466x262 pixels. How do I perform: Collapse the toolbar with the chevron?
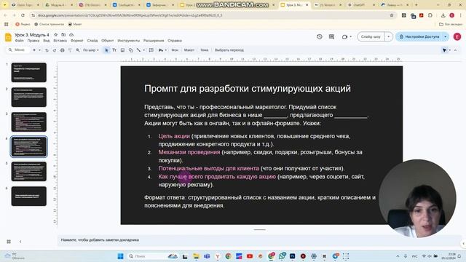click(x=455, y=50)
